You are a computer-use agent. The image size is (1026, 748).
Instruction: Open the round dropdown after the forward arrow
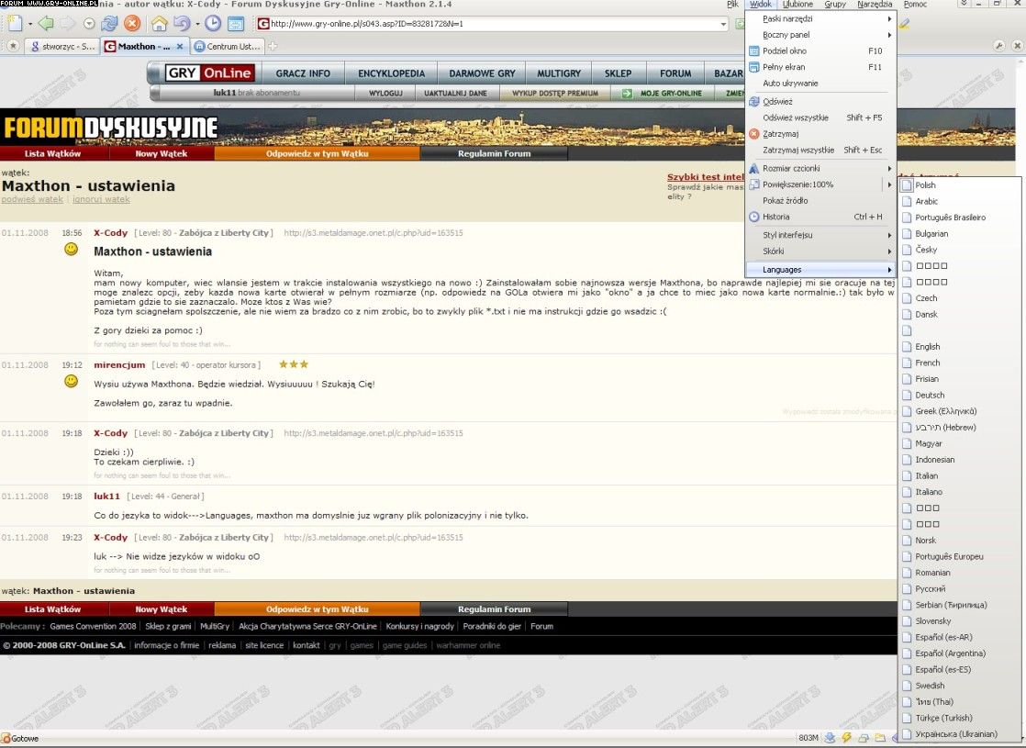[x=89, y=24]
